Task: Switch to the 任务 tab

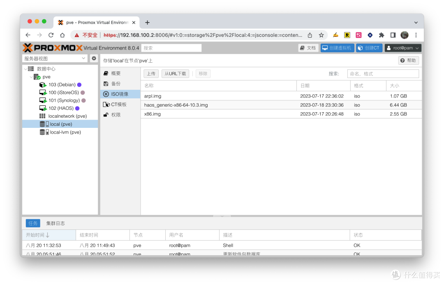Action: (x=33, y=223)
